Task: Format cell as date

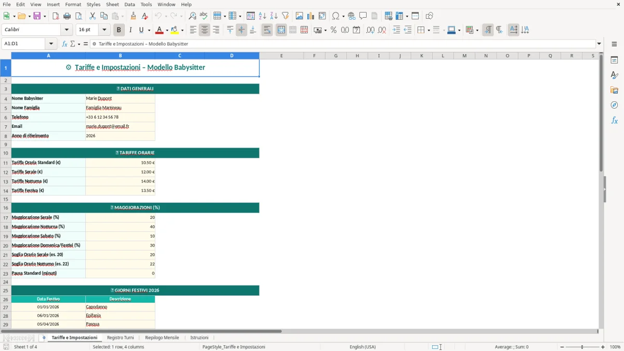Action: [x=356, y=30]
